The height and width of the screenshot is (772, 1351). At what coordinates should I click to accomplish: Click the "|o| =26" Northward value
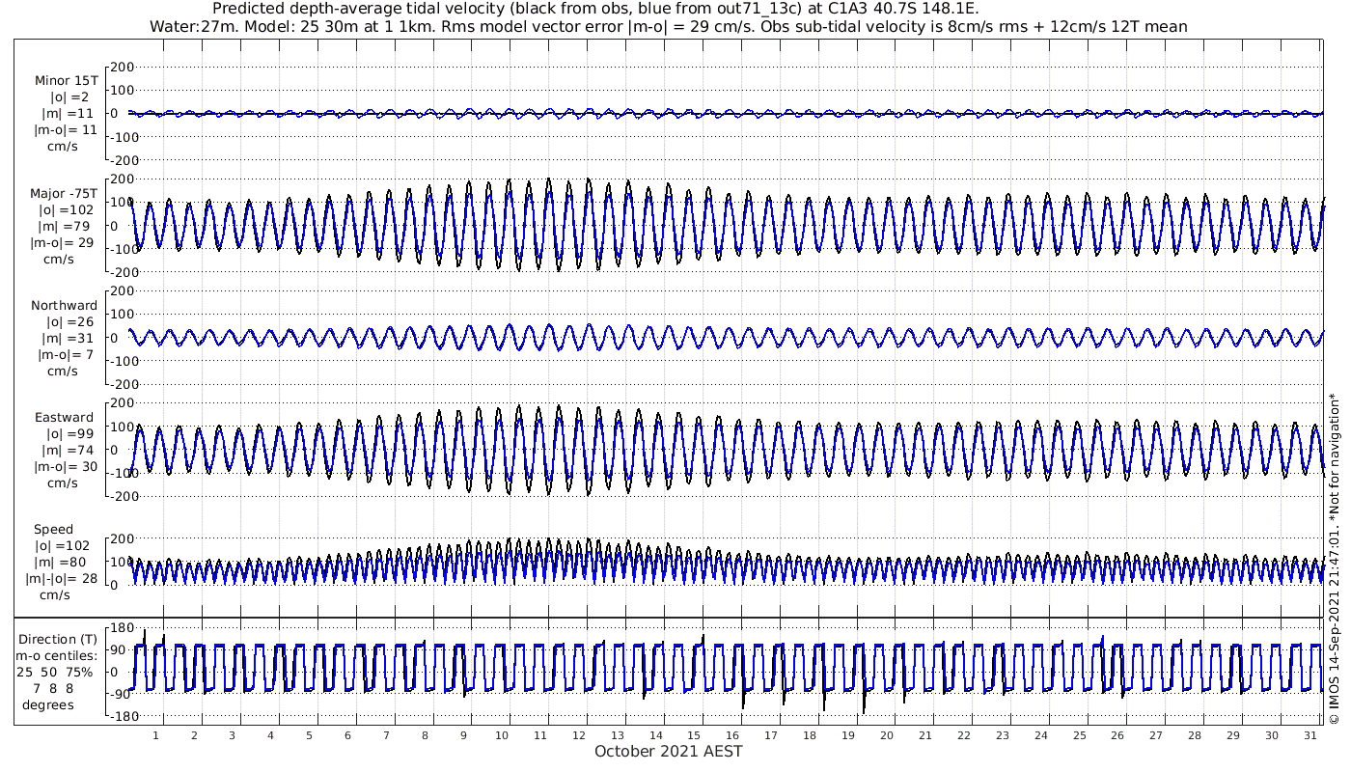pyautogui.click(x=70, y=322)
